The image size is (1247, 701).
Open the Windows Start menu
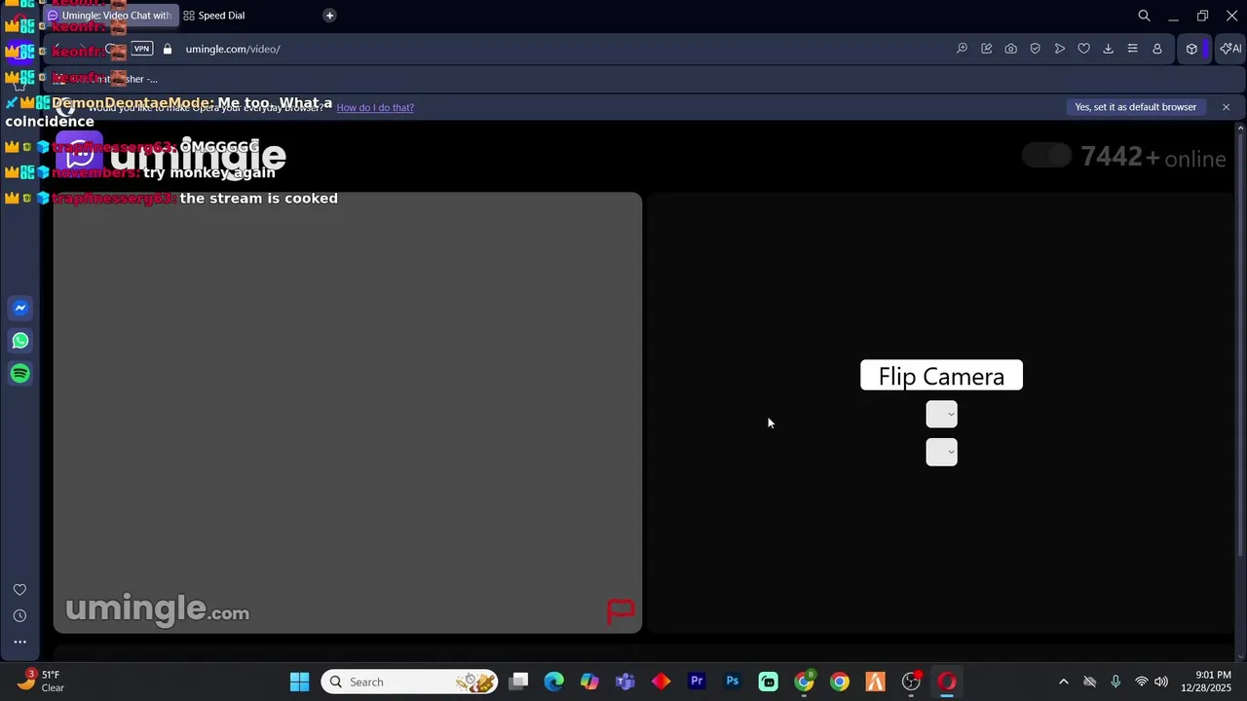point(299,682)
